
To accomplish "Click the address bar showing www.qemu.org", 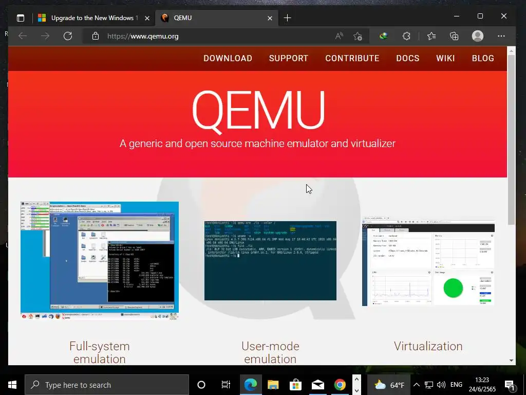I will (215, 37).
